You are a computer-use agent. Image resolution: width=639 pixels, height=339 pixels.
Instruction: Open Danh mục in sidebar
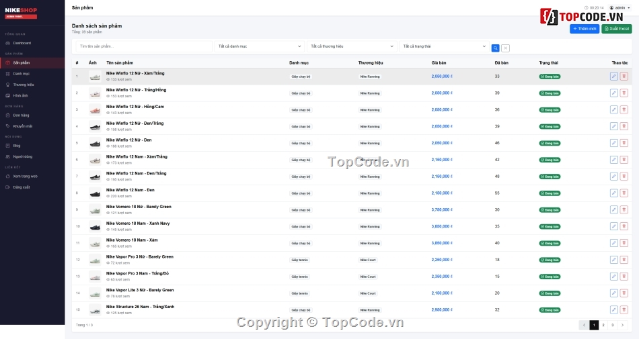tap(32, 74)
